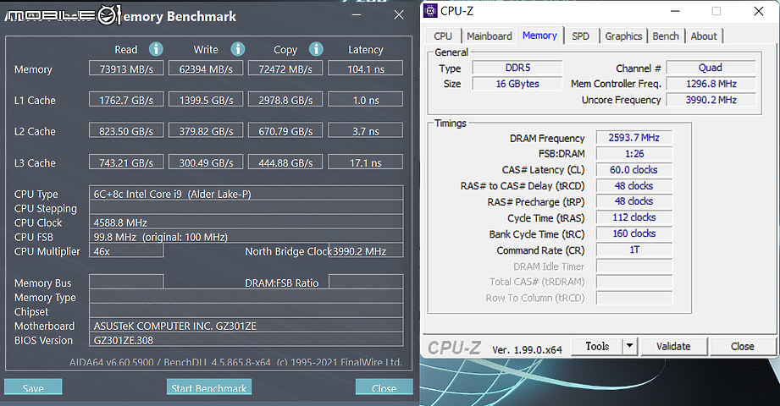Switch to the Mainboard tab
The width and height of the screenshot is (780, 406).
pyautogui.click(x=490, y=36)
